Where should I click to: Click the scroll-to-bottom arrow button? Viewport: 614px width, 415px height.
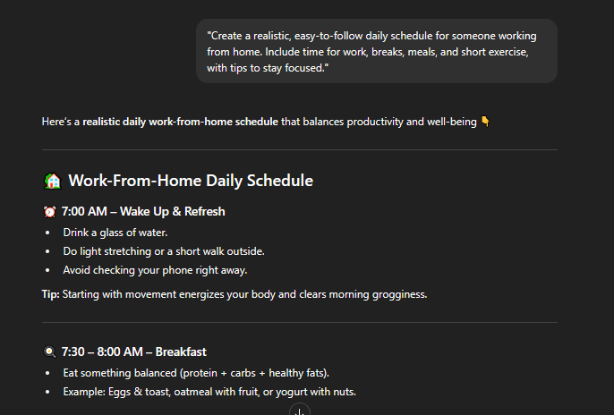[x=300, y=411]
